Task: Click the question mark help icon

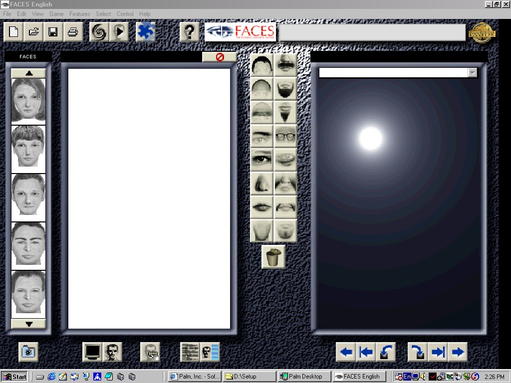Action: [x=189, y=32]
